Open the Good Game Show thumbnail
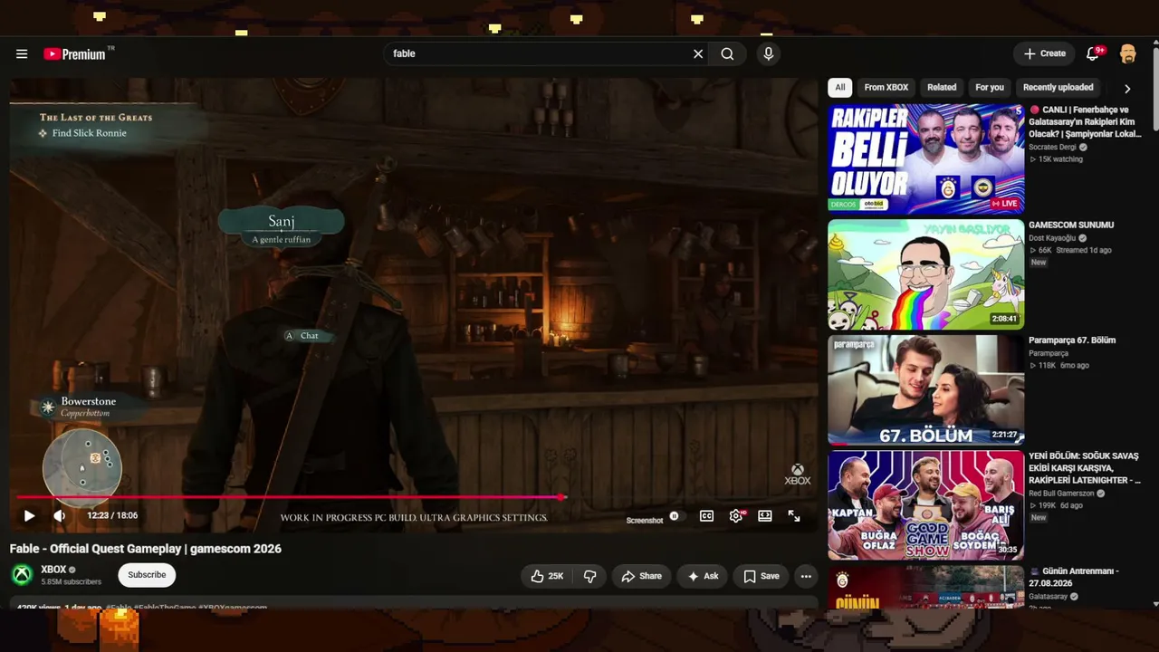The width and height of the screenshot is (1159, 652). [x=926, y=505]
